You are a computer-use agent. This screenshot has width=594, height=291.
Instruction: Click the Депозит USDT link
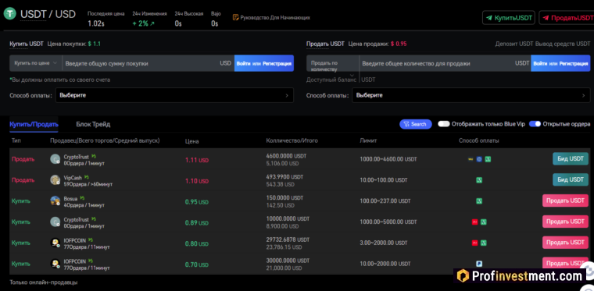tap(514, 44)
